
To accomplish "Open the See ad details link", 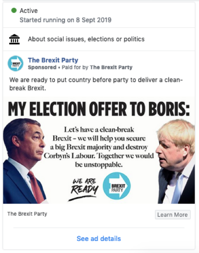I will coord(99,239).
